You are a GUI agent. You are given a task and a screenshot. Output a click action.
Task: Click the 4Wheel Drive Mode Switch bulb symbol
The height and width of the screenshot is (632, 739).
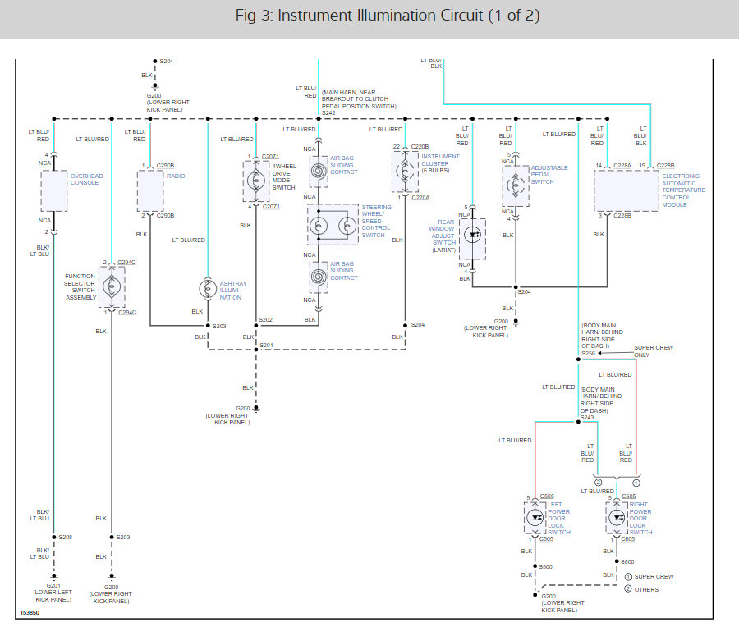pyautogui.click(x=256, y=181)
